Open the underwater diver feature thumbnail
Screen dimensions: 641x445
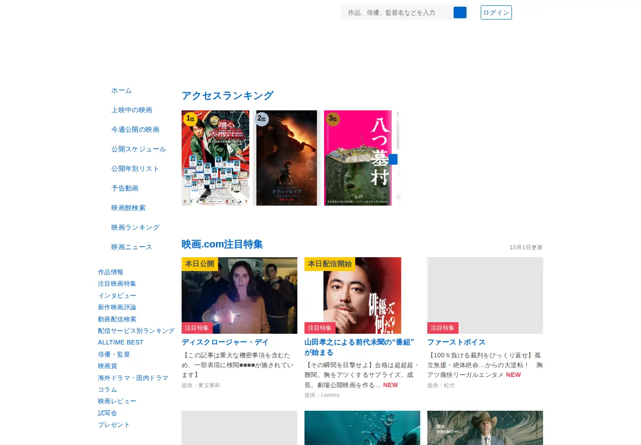coord(362,428)
